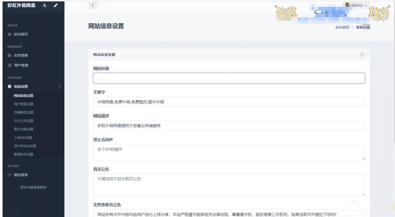395x217 pixels.
Task: Open the user account dropdown
Action: [x=356, y=5]
